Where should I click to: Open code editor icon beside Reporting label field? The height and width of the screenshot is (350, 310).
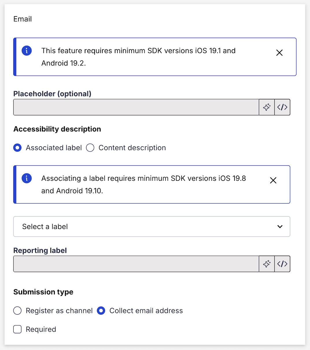tap(282, 264)
